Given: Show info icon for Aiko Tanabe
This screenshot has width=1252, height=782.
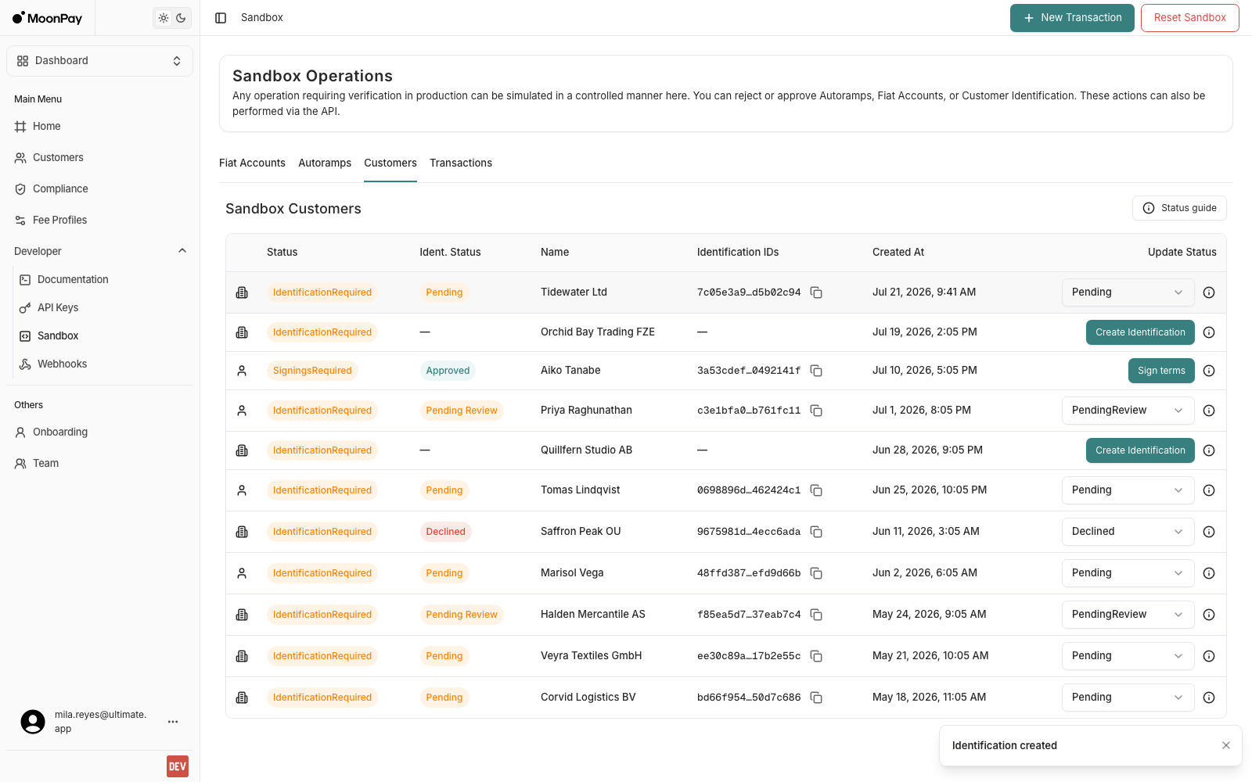Looking at the screenshot, I should coord(1209,371).
